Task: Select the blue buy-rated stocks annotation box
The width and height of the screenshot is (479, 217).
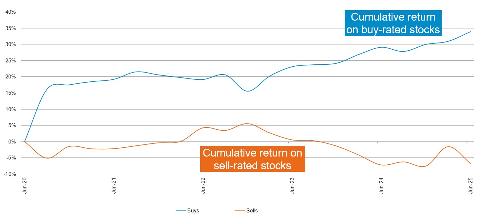Action: pyautogui.click(x=393, y=23)
